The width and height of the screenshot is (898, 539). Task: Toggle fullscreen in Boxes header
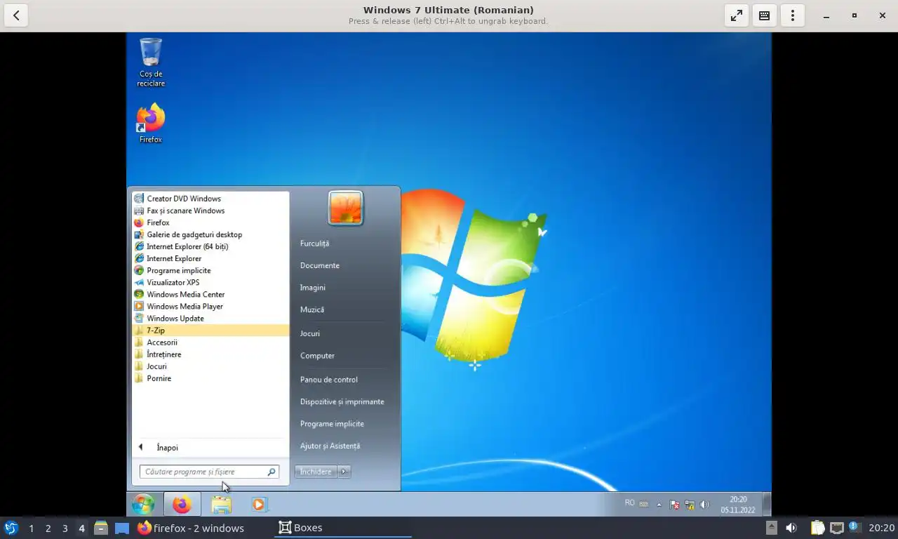pos(736,15)
